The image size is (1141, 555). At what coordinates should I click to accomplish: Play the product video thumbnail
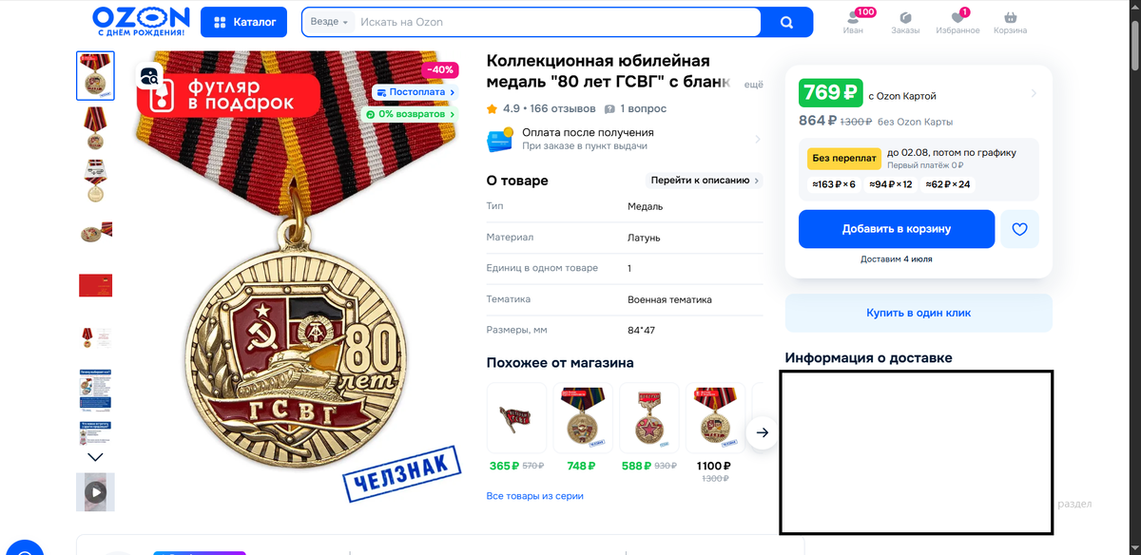point(95,492)
